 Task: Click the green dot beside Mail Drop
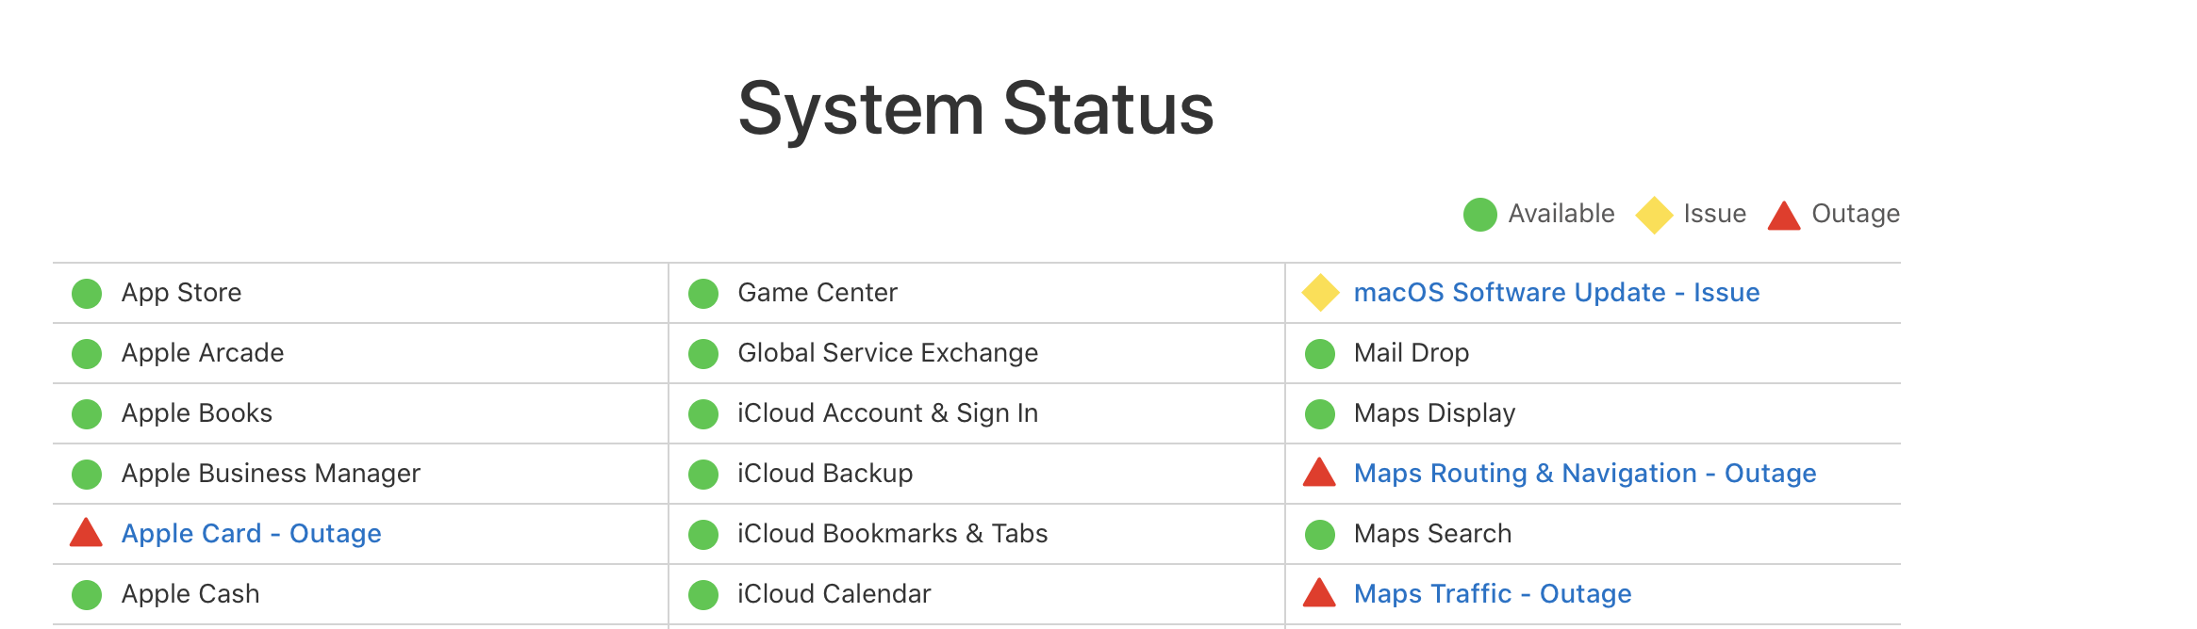tap(1319, 353)
